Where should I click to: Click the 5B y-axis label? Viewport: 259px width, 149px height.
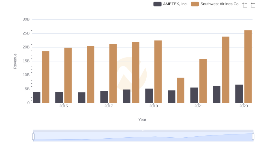pos(27,89)
